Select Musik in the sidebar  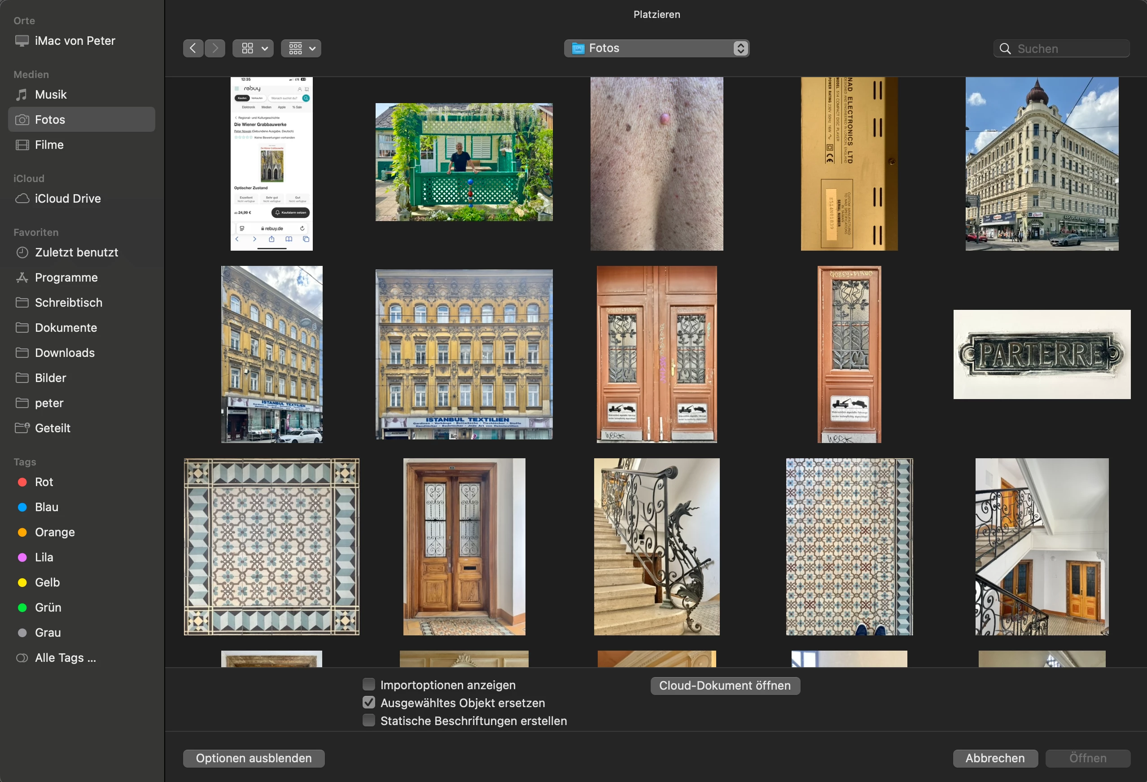[50, 95]
